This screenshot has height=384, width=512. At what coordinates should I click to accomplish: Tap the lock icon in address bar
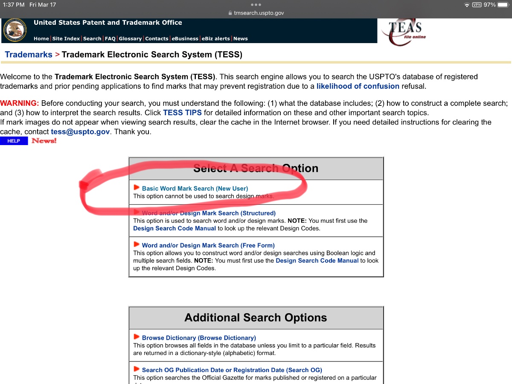tap(230, 13)
